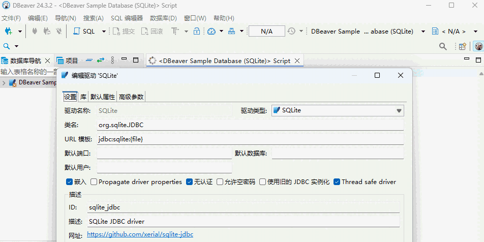
Task: Click the DBeaver perspective beaver icon
Action: (479, 47)
